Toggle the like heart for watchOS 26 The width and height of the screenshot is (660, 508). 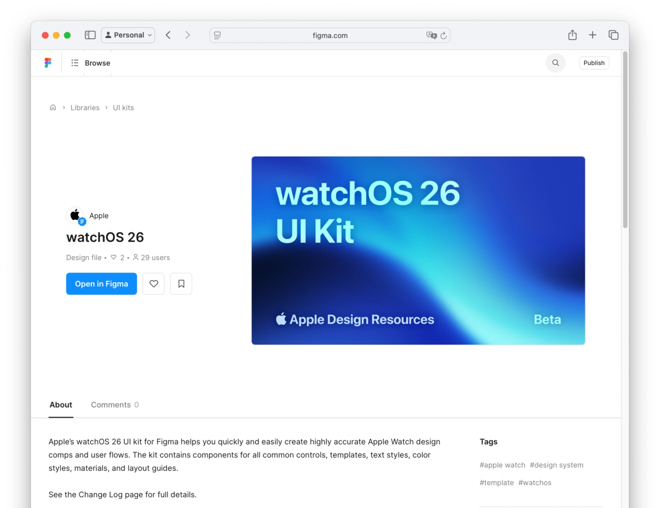click(153, 283)
